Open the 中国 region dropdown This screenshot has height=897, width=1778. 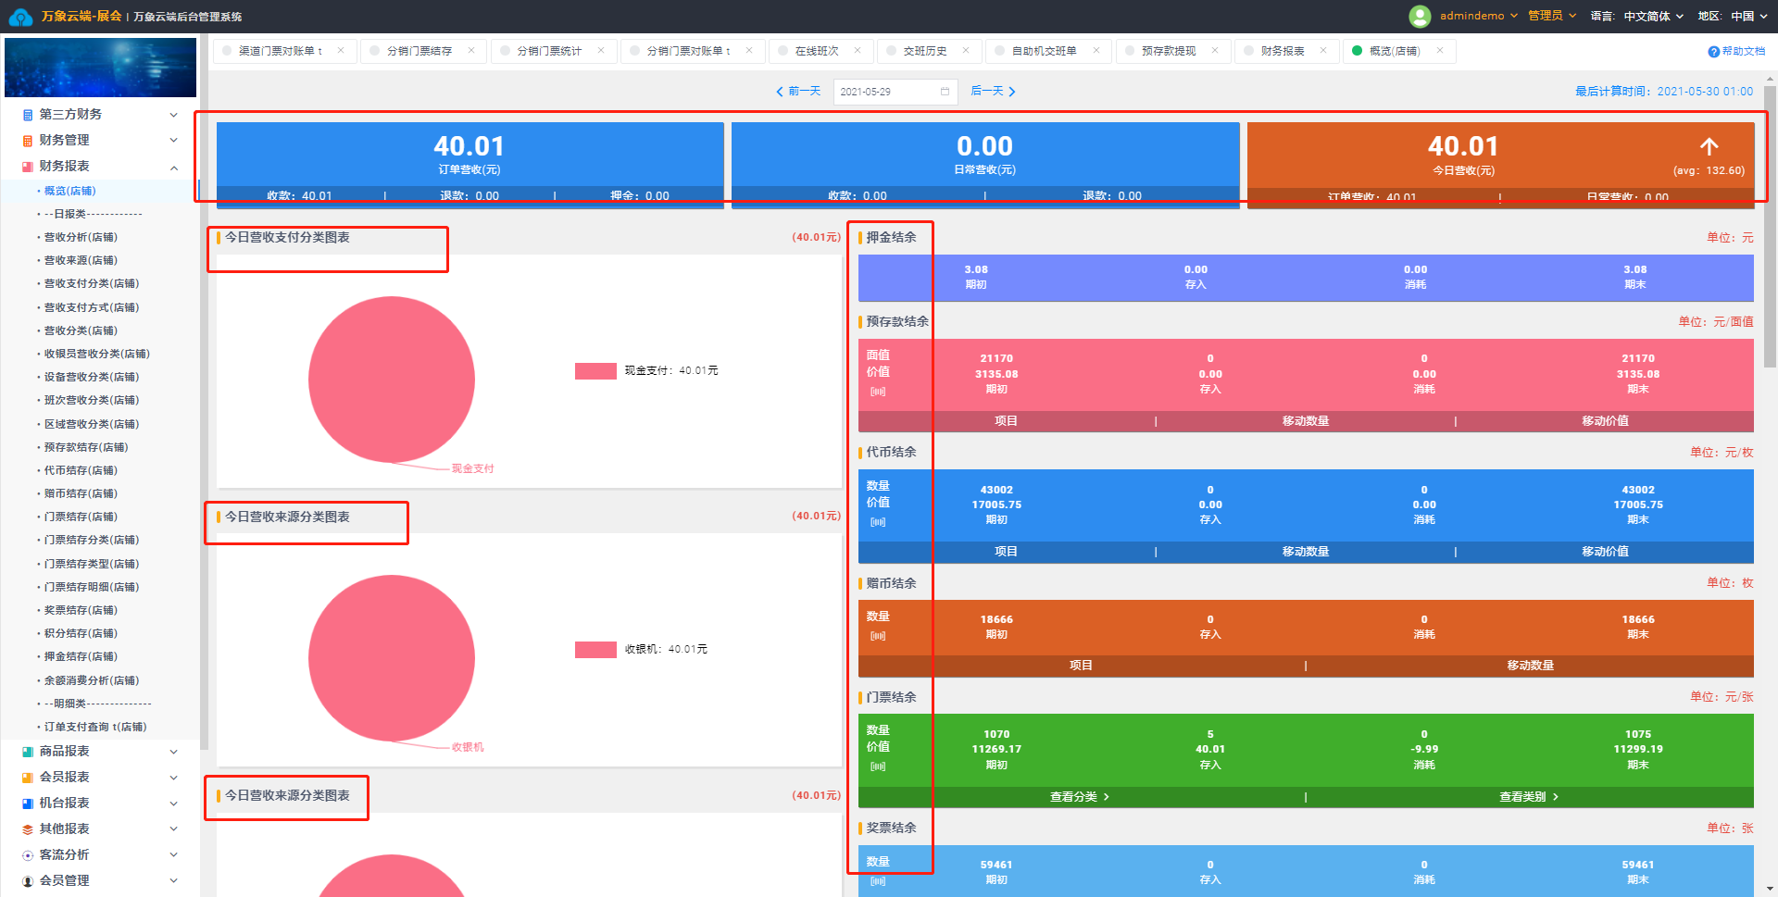[x=1748, y=16]
